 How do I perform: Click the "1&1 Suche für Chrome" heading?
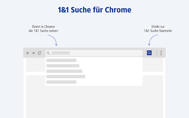coord(94,10)
